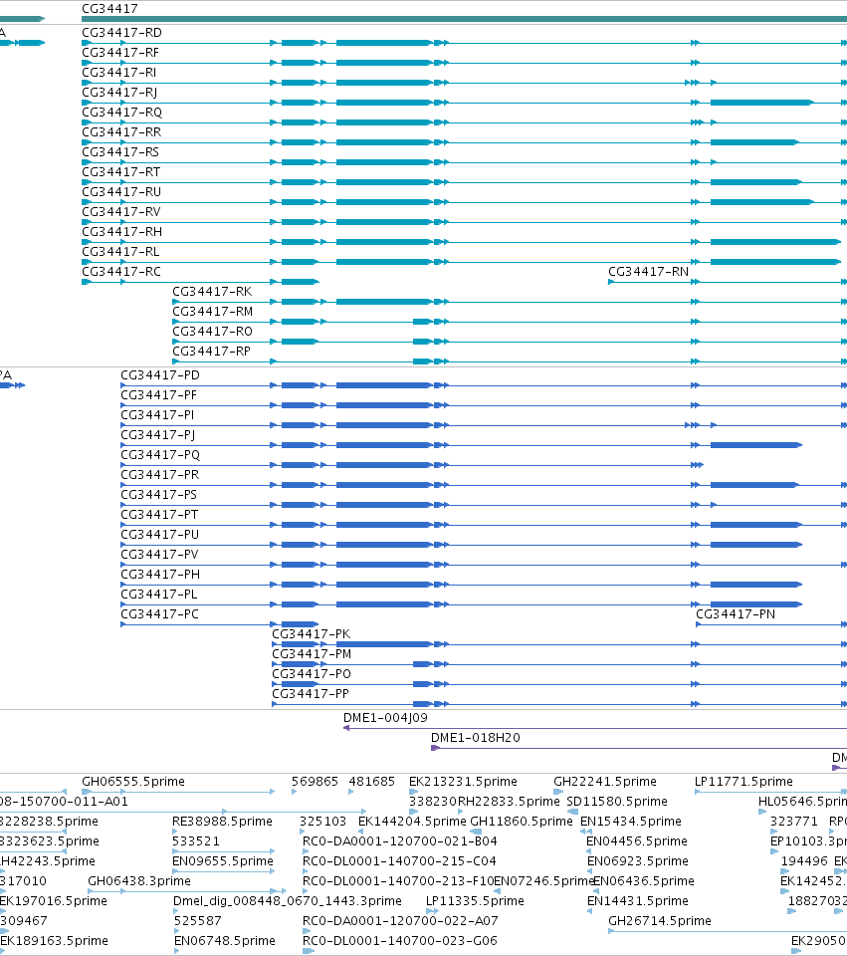Click transcript label CG34417-RV
This screenshot has width=847, height=956.
pyautogui.click(x=120, y=212)
